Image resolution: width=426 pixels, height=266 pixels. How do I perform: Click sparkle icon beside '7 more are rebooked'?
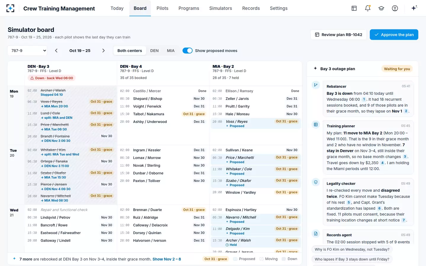click(14, 259)
